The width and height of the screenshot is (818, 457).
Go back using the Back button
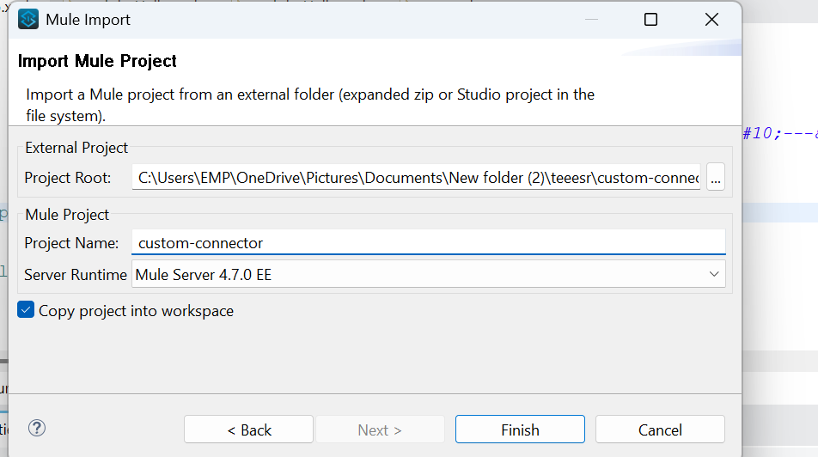248,430
